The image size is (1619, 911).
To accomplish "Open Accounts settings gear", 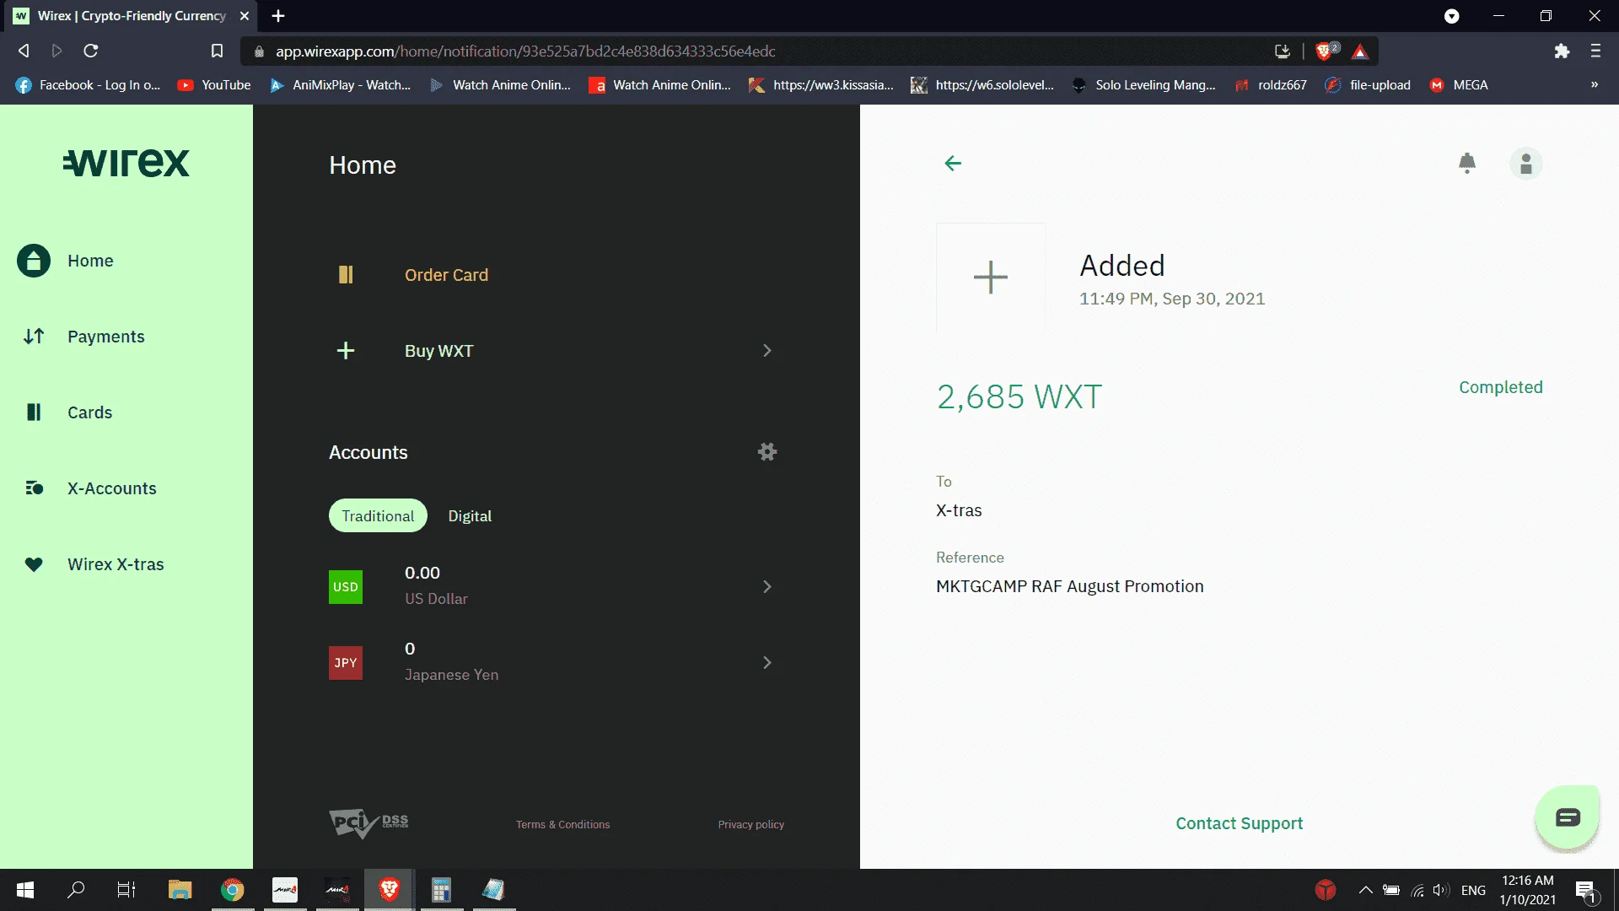I will click(x=767, y=452).
